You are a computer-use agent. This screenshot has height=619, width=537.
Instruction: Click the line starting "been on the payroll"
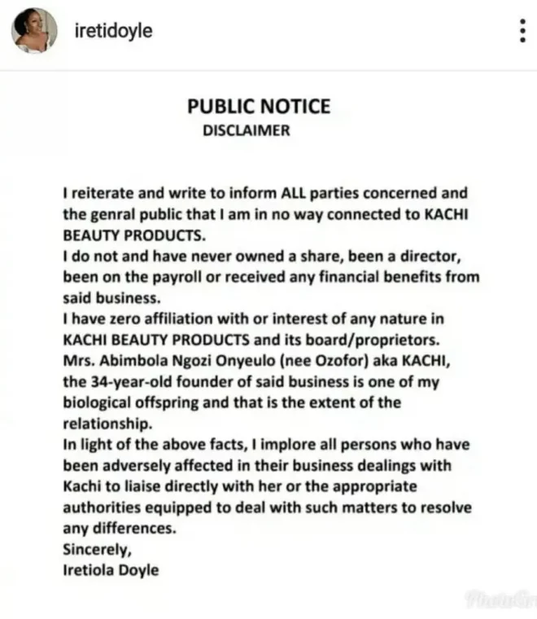pos(271,277)
